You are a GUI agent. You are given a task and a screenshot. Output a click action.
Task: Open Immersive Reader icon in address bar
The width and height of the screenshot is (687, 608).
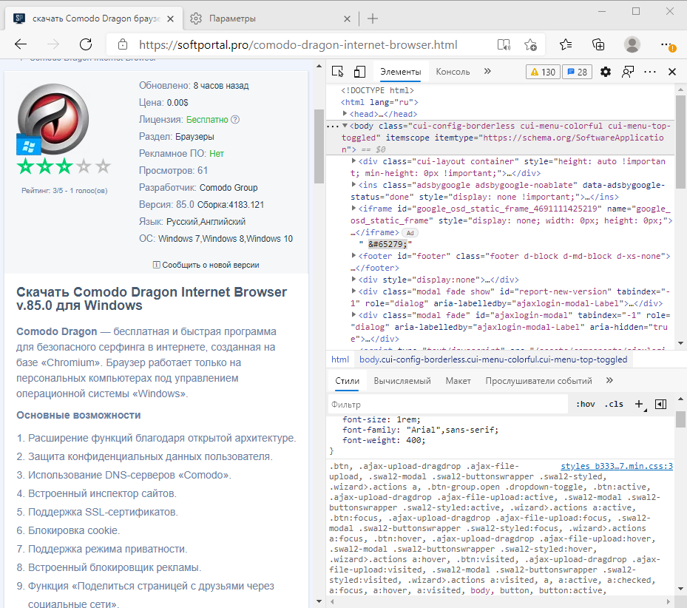point(504,44)
